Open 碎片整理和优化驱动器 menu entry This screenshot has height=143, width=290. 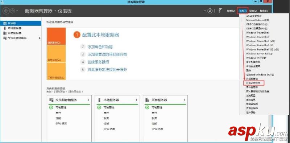pyautogui.click(x=258, y=91)
